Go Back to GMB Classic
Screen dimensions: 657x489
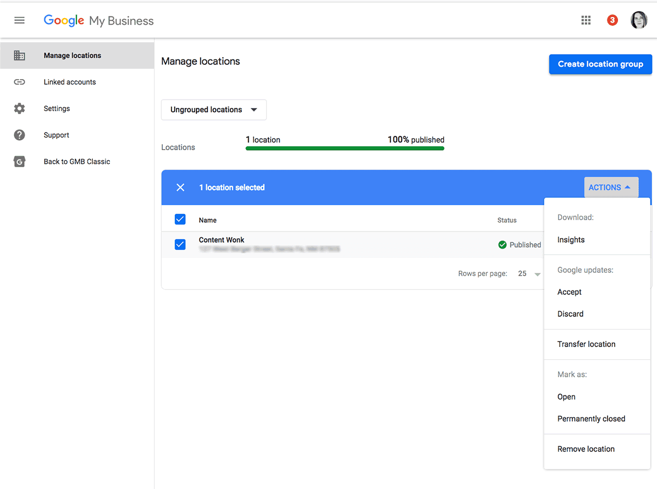77,162
